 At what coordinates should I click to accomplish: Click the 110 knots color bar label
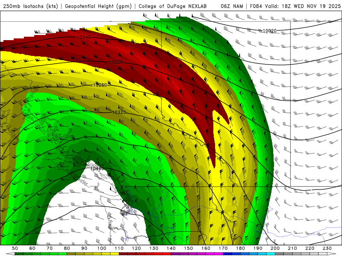[119, 248]
